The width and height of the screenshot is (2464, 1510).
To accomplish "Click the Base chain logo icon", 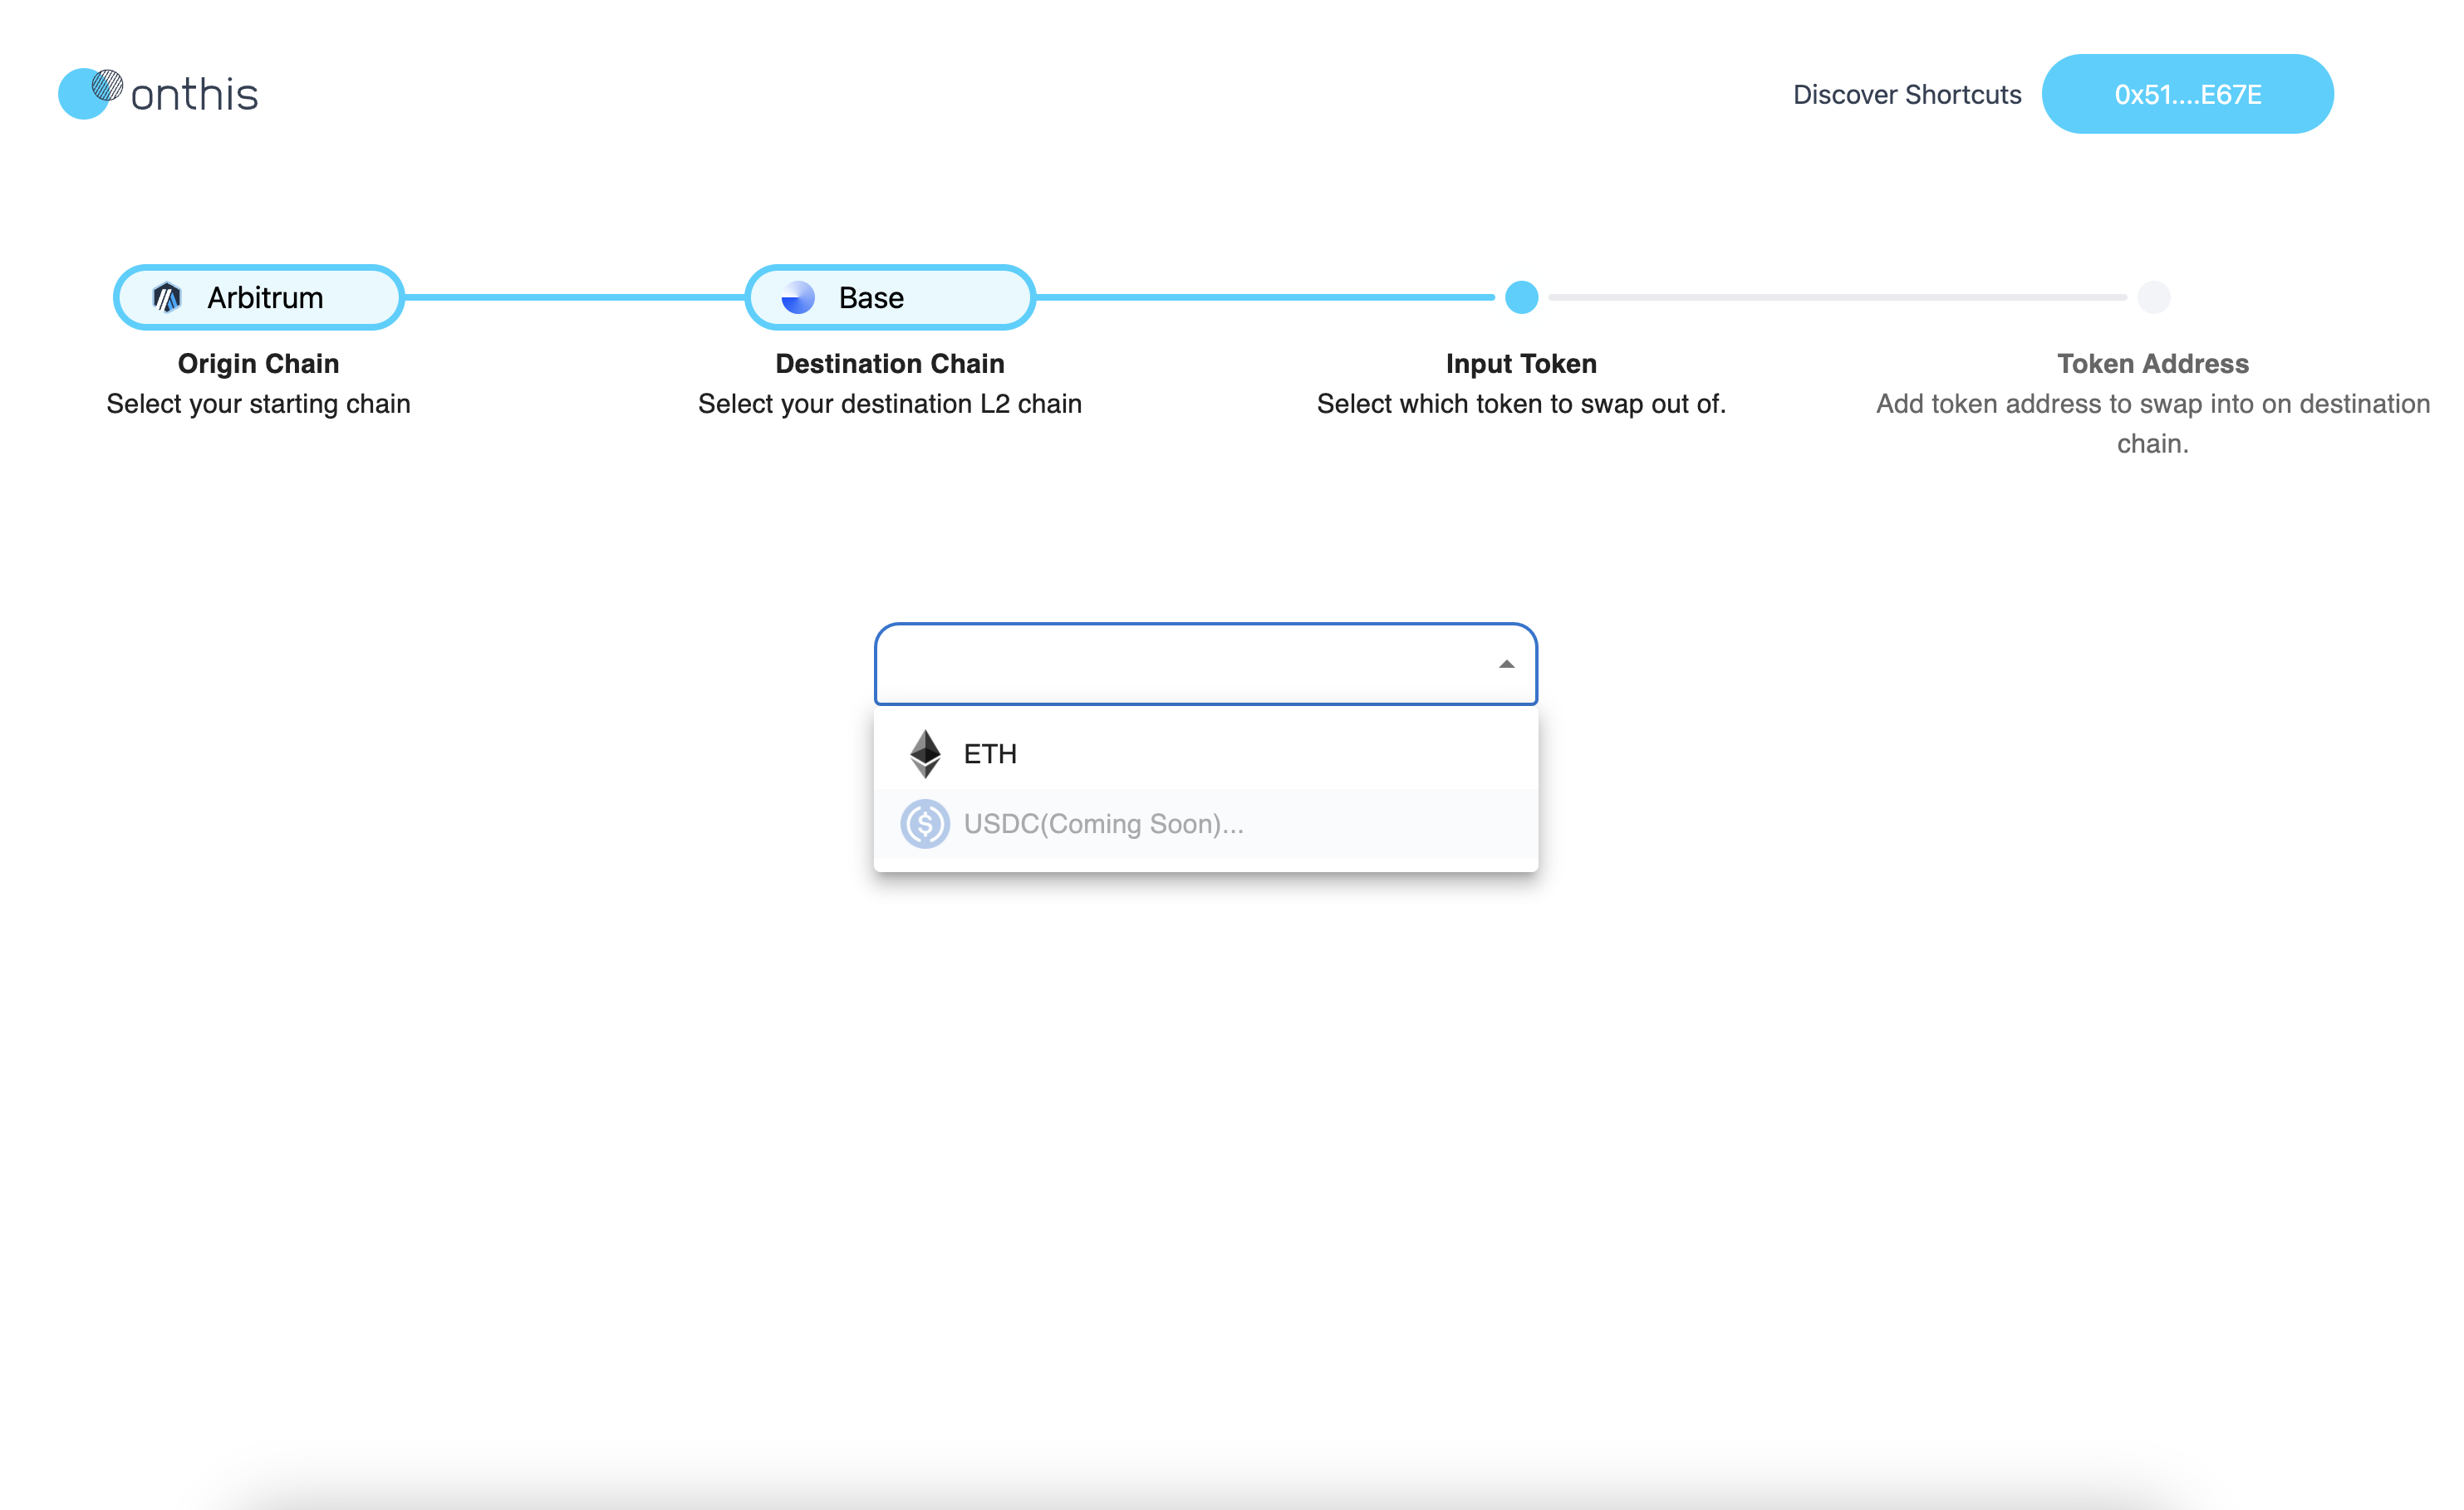I will click(x=798, y=297).
